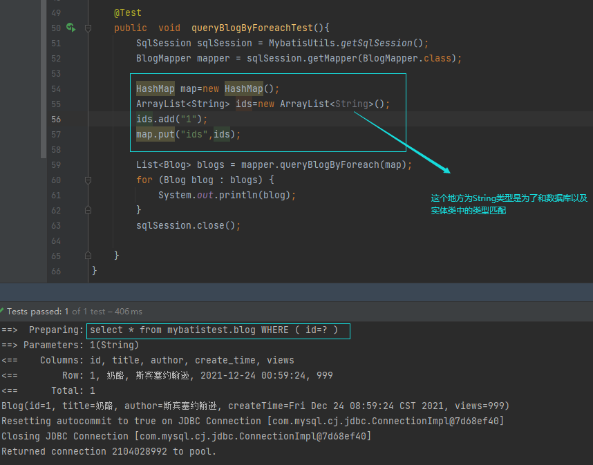Click the Tests passed status text
Viewport: 593px width, 465px height.
35,312
